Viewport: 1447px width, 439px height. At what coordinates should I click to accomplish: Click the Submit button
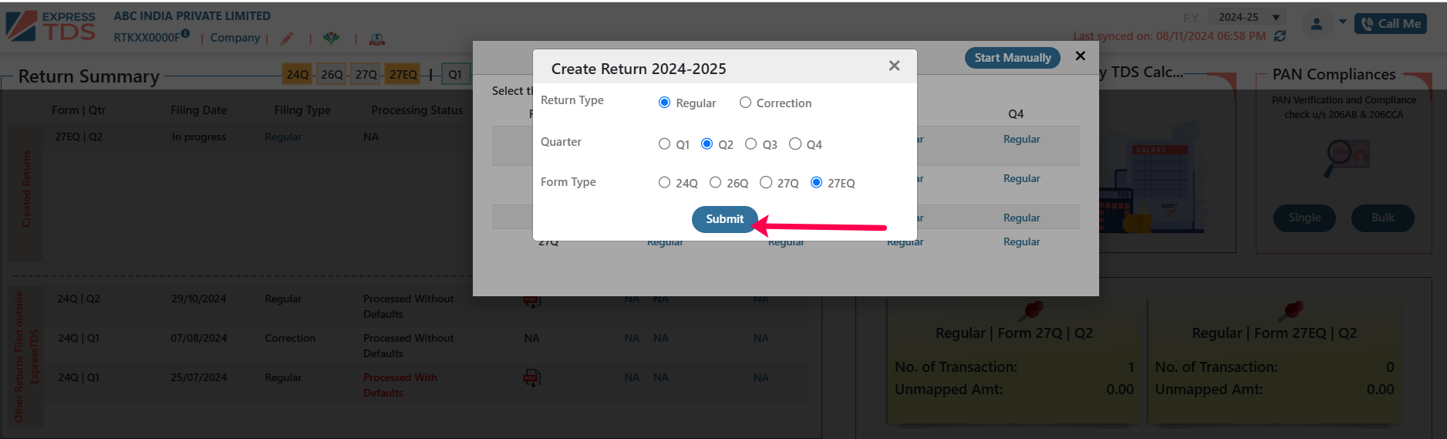(x=725, y=219)
